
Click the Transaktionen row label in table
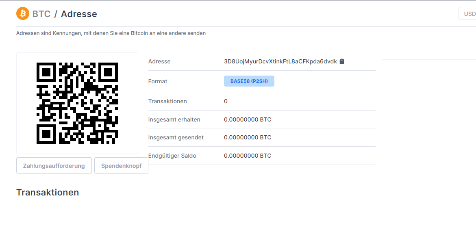(x=167, y=101)
